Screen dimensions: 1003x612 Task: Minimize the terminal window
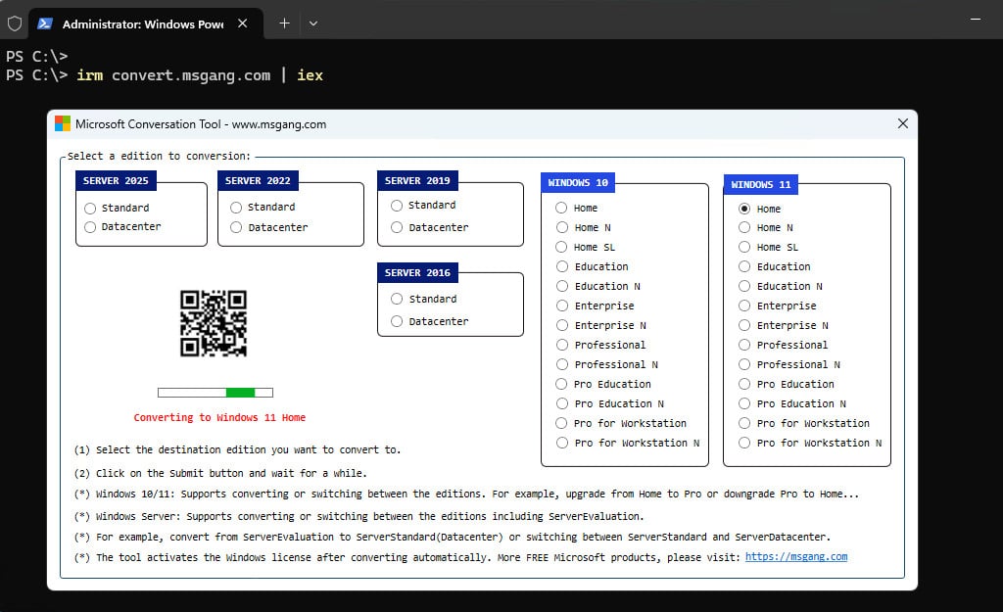(x=976, y=20)
